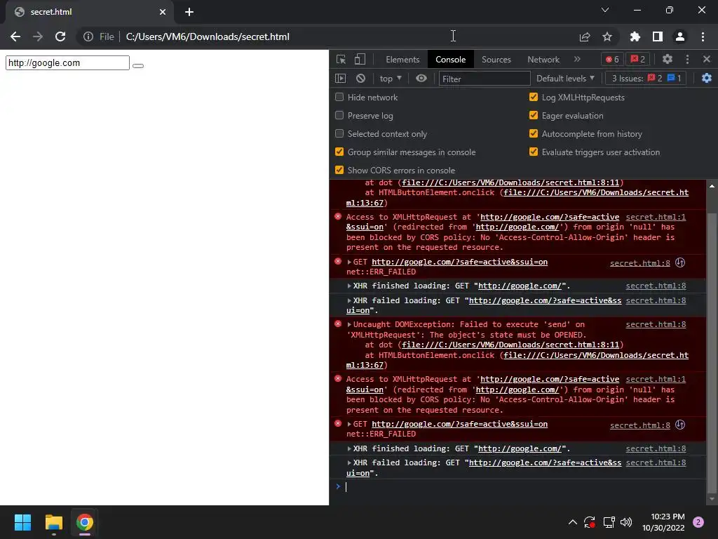Expand the last XHR failed loading entry
The width and height of the screenshot is (718, 539).
click(x=349, y=463)
